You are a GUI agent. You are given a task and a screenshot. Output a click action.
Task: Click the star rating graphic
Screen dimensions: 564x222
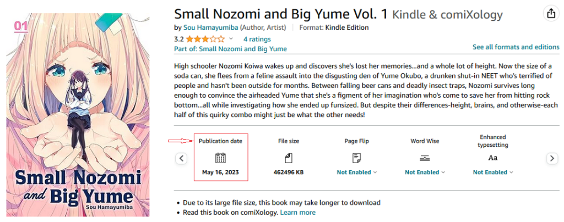click(x=205, y=39)
